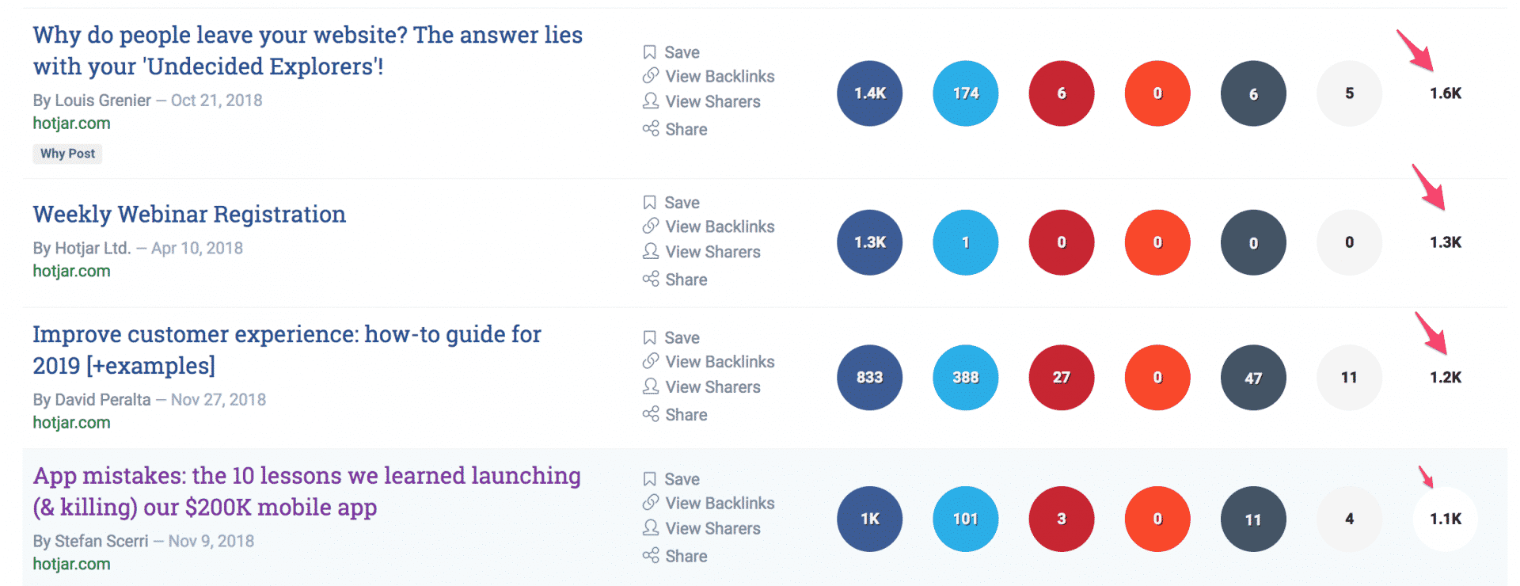This screenshot has height=586, width=1520.
Task: Click the 'Why Post' tag
Action: (x=67, y=154)
